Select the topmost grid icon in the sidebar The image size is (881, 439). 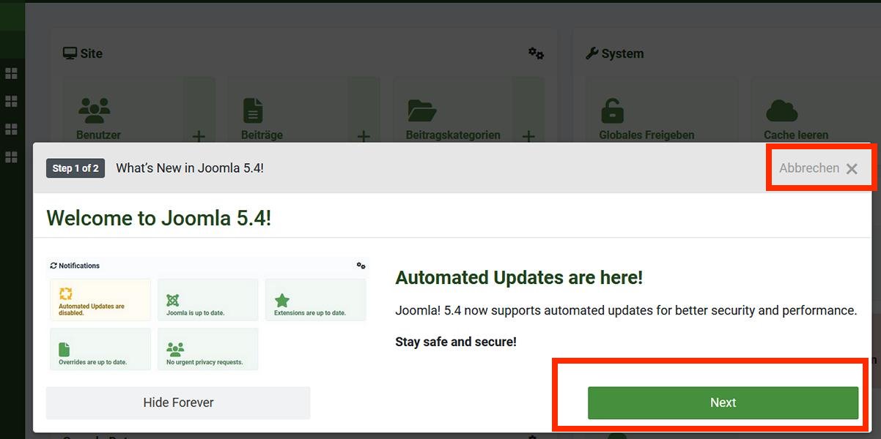(11, 73)
